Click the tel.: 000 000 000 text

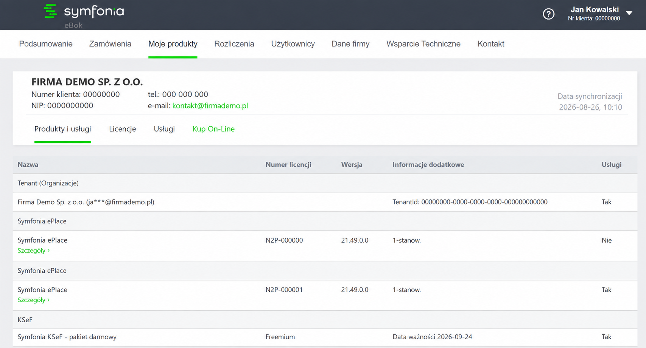click(178, 94)
